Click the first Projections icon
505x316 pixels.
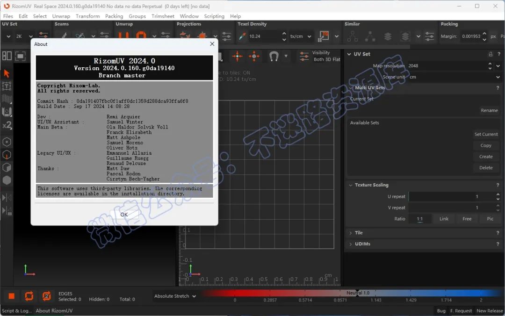(185, 36)
